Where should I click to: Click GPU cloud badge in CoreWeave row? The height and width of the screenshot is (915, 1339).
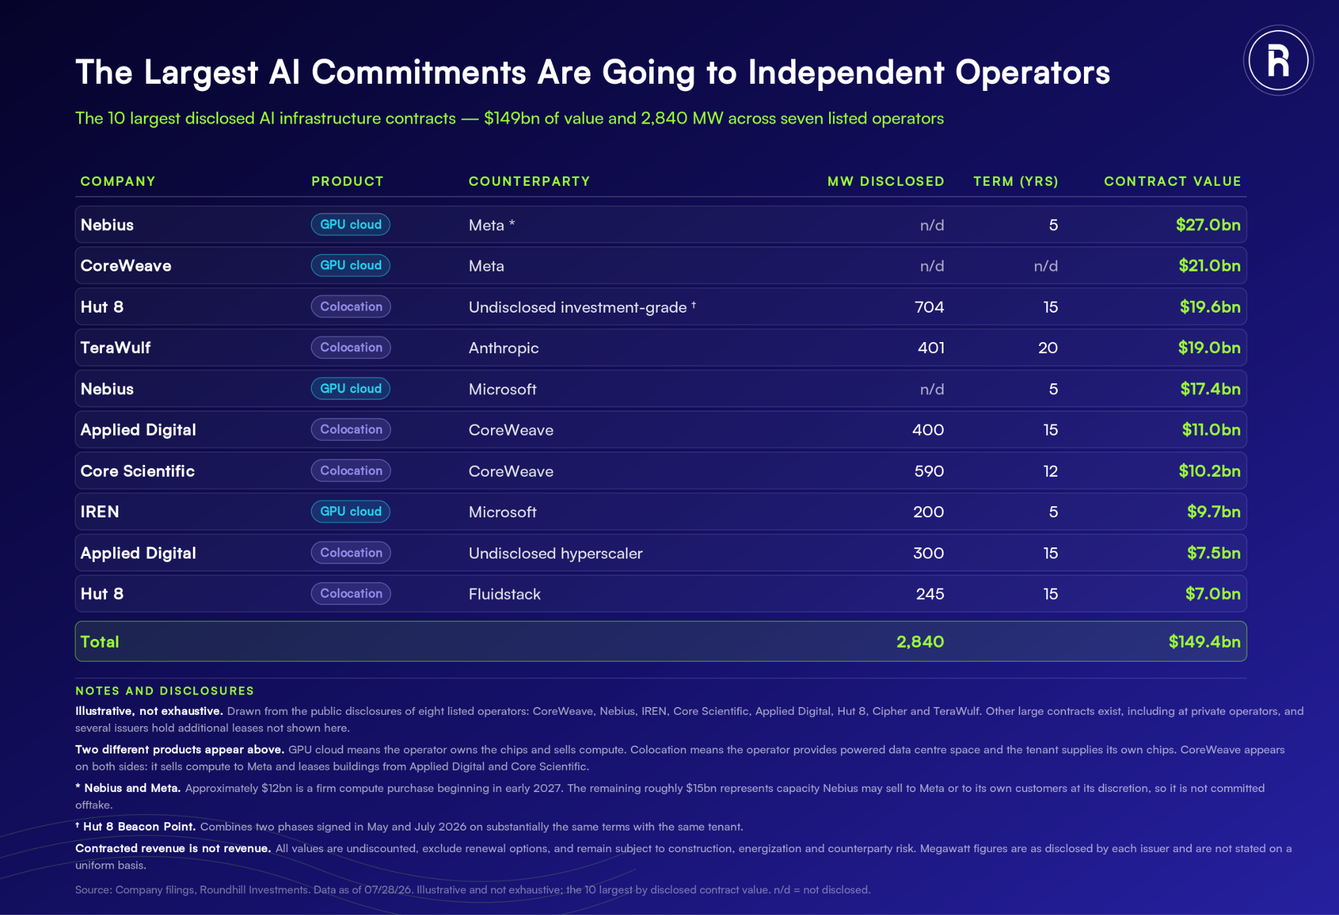[350, 266]
